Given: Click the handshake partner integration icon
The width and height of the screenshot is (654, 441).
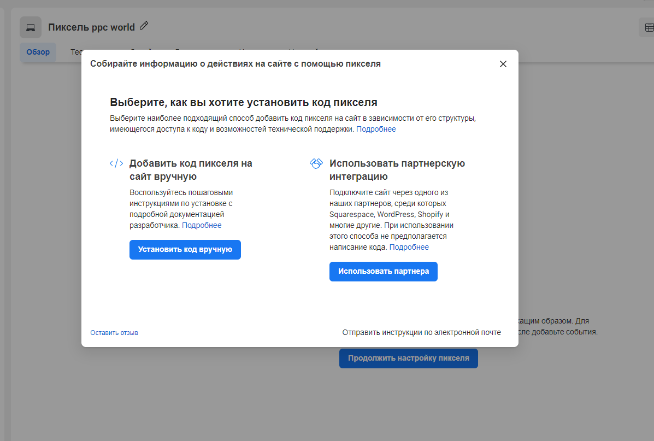Looking at the screenshot, I should [316, 163].
